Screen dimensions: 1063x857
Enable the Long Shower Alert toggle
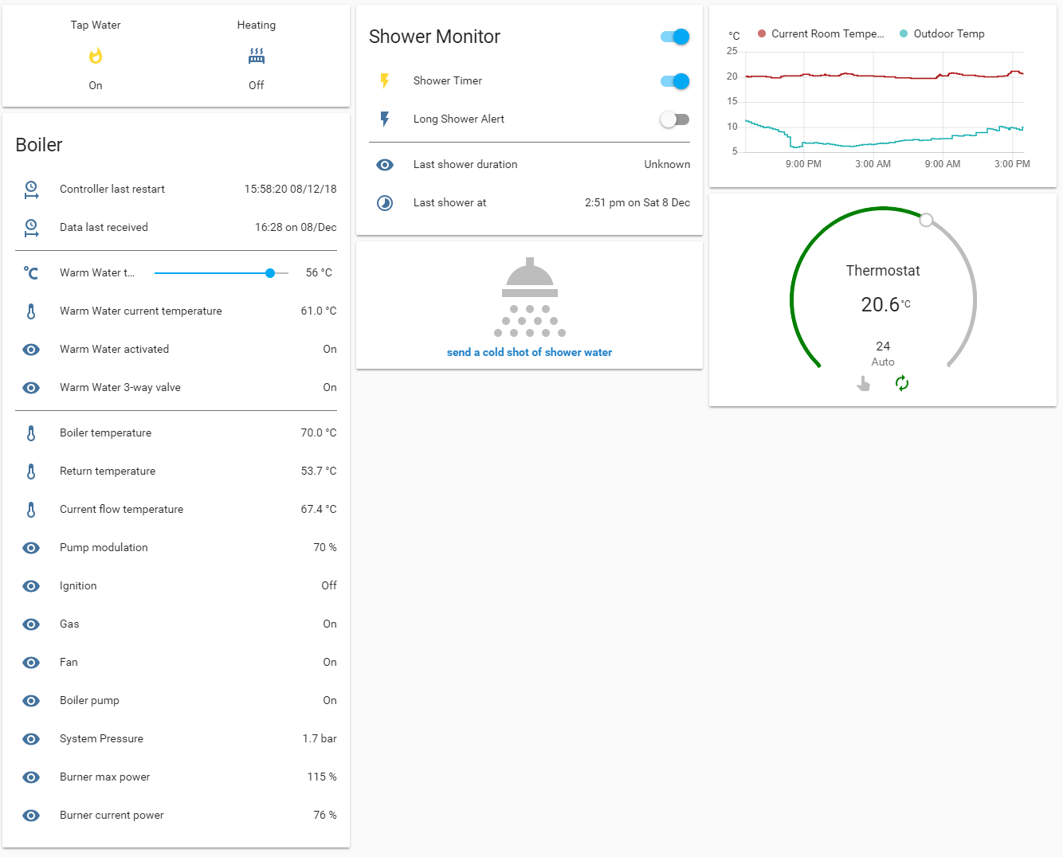point(674,119)
